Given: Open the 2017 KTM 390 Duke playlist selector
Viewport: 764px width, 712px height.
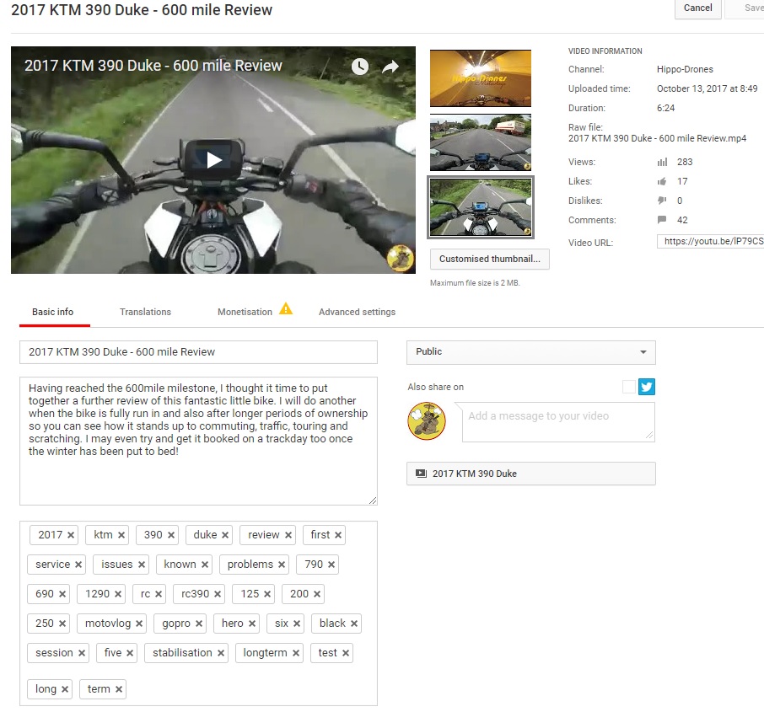Looking at the screenshot, I should click(531, 474).
